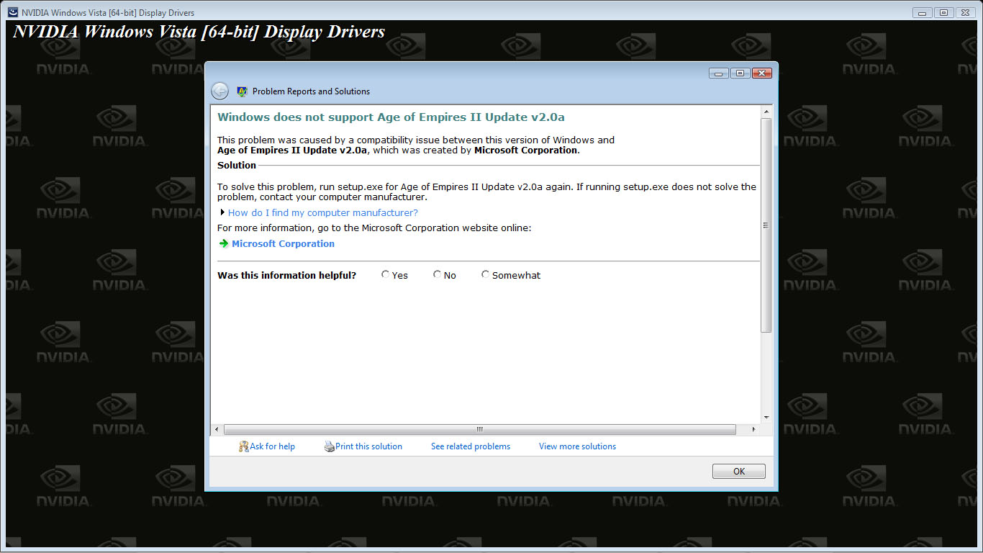This screenshot has height=553, width=983.
Task: Close the Problem Reports and Solutions dialog
Action: pyautogui.click(x=762, y=73)
